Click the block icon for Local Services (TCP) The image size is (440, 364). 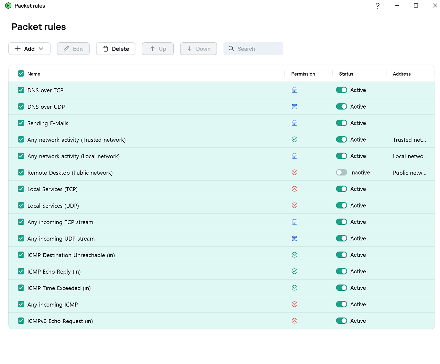click(294, 189)
